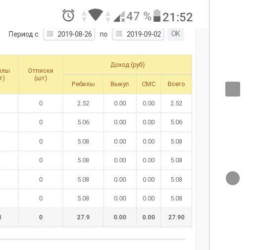Screen dimensions: 256x250
Task: Select the total 27.90 cell
Action: (176, 217)
